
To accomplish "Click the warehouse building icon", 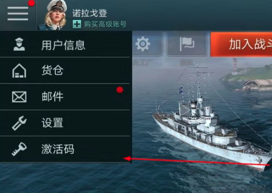I will (x=19, y=71).
